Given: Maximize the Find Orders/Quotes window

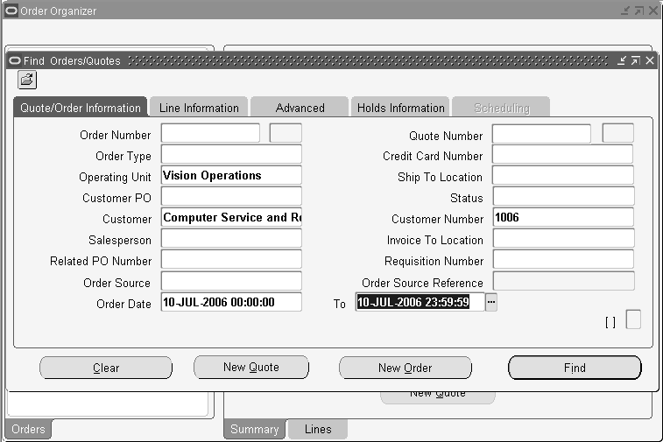Looking at the screenshot, I should (636, 61).
